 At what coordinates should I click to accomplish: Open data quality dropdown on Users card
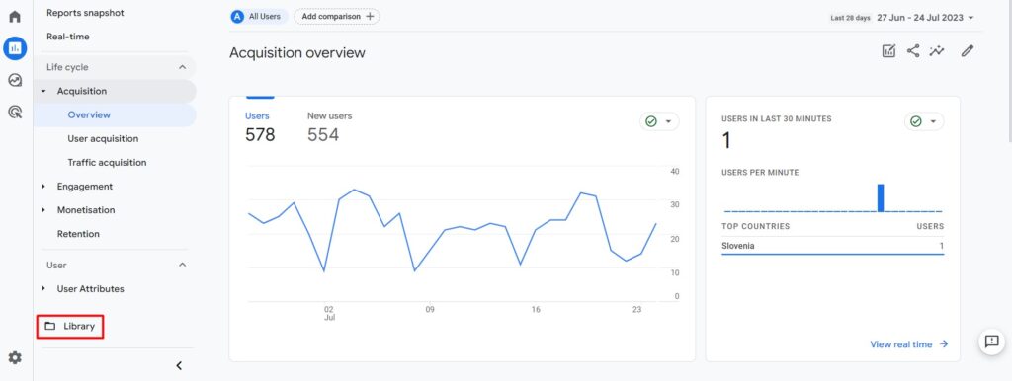point(659,121)
